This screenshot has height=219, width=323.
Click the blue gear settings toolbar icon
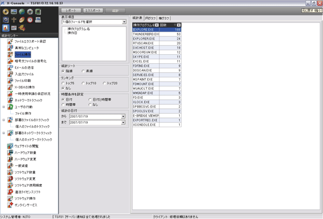pos(5,20)
